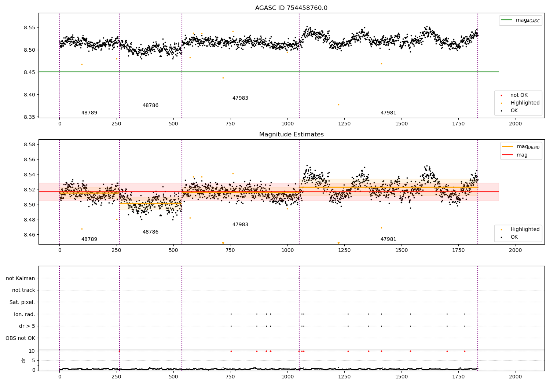Click 'Highlighted' legend entry in top plot

(520, 103)
